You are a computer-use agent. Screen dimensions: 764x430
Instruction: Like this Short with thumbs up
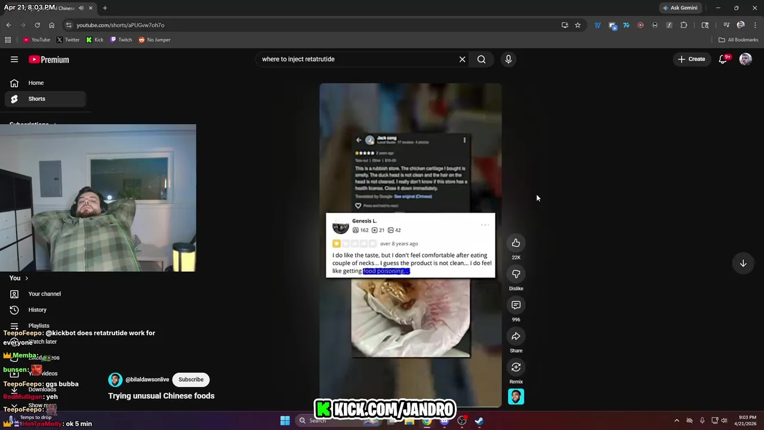tap(516, 243)
